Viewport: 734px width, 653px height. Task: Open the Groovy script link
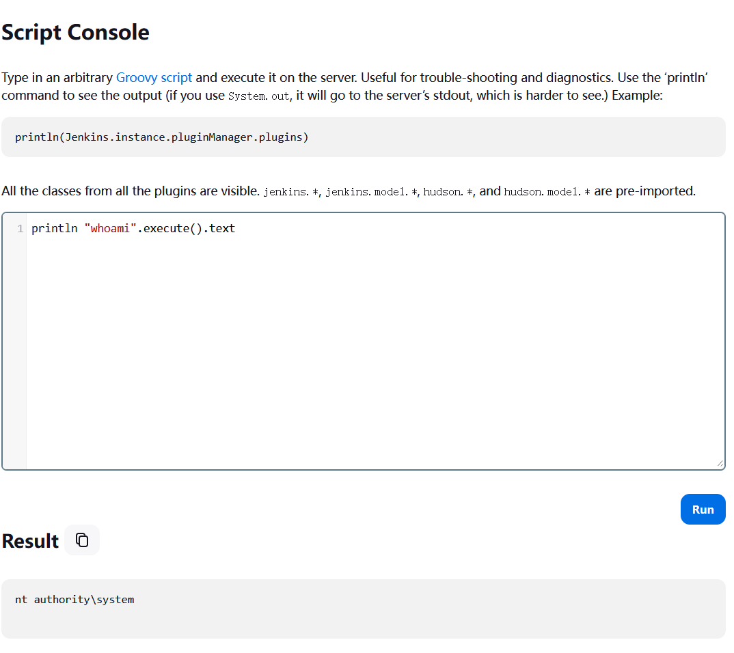pyautogui.click(x=154, y=77)
